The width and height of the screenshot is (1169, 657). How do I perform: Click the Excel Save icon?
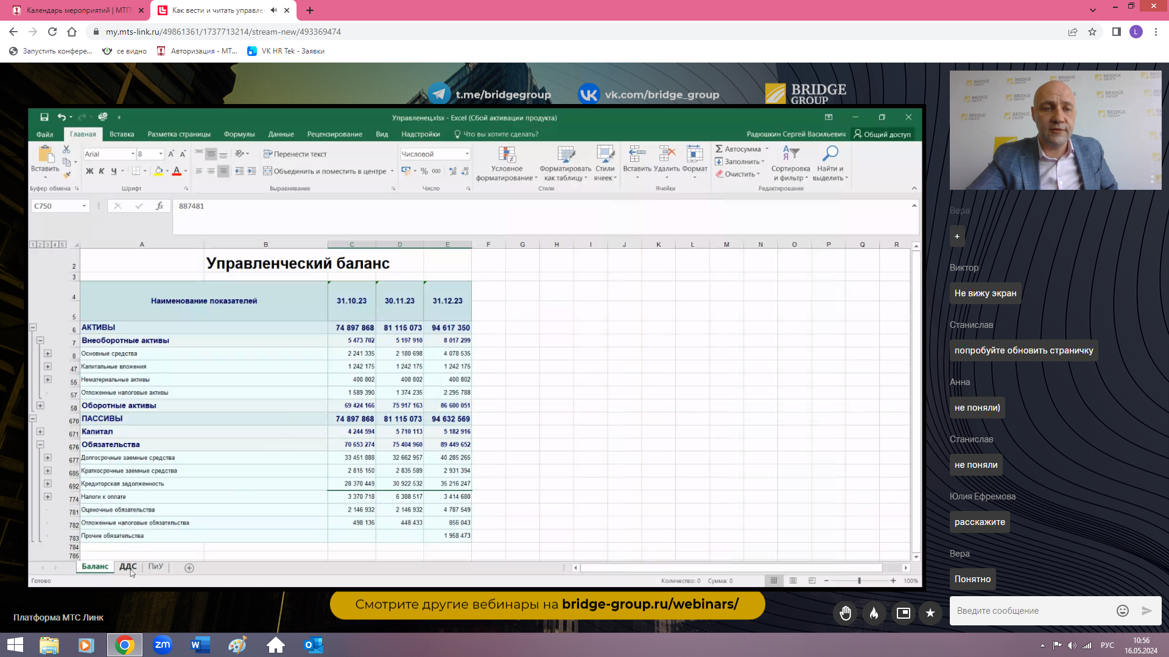coord(44,117)
